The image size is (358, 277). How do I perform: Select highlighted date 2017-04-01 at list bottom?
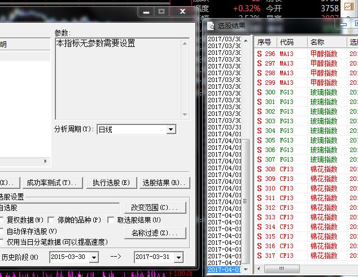224,270
